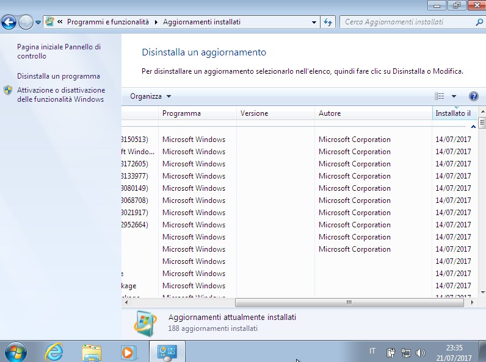The image size is (486, 362).
Task: Select the update row ending 'ft Windo...'
Action: 299,152
